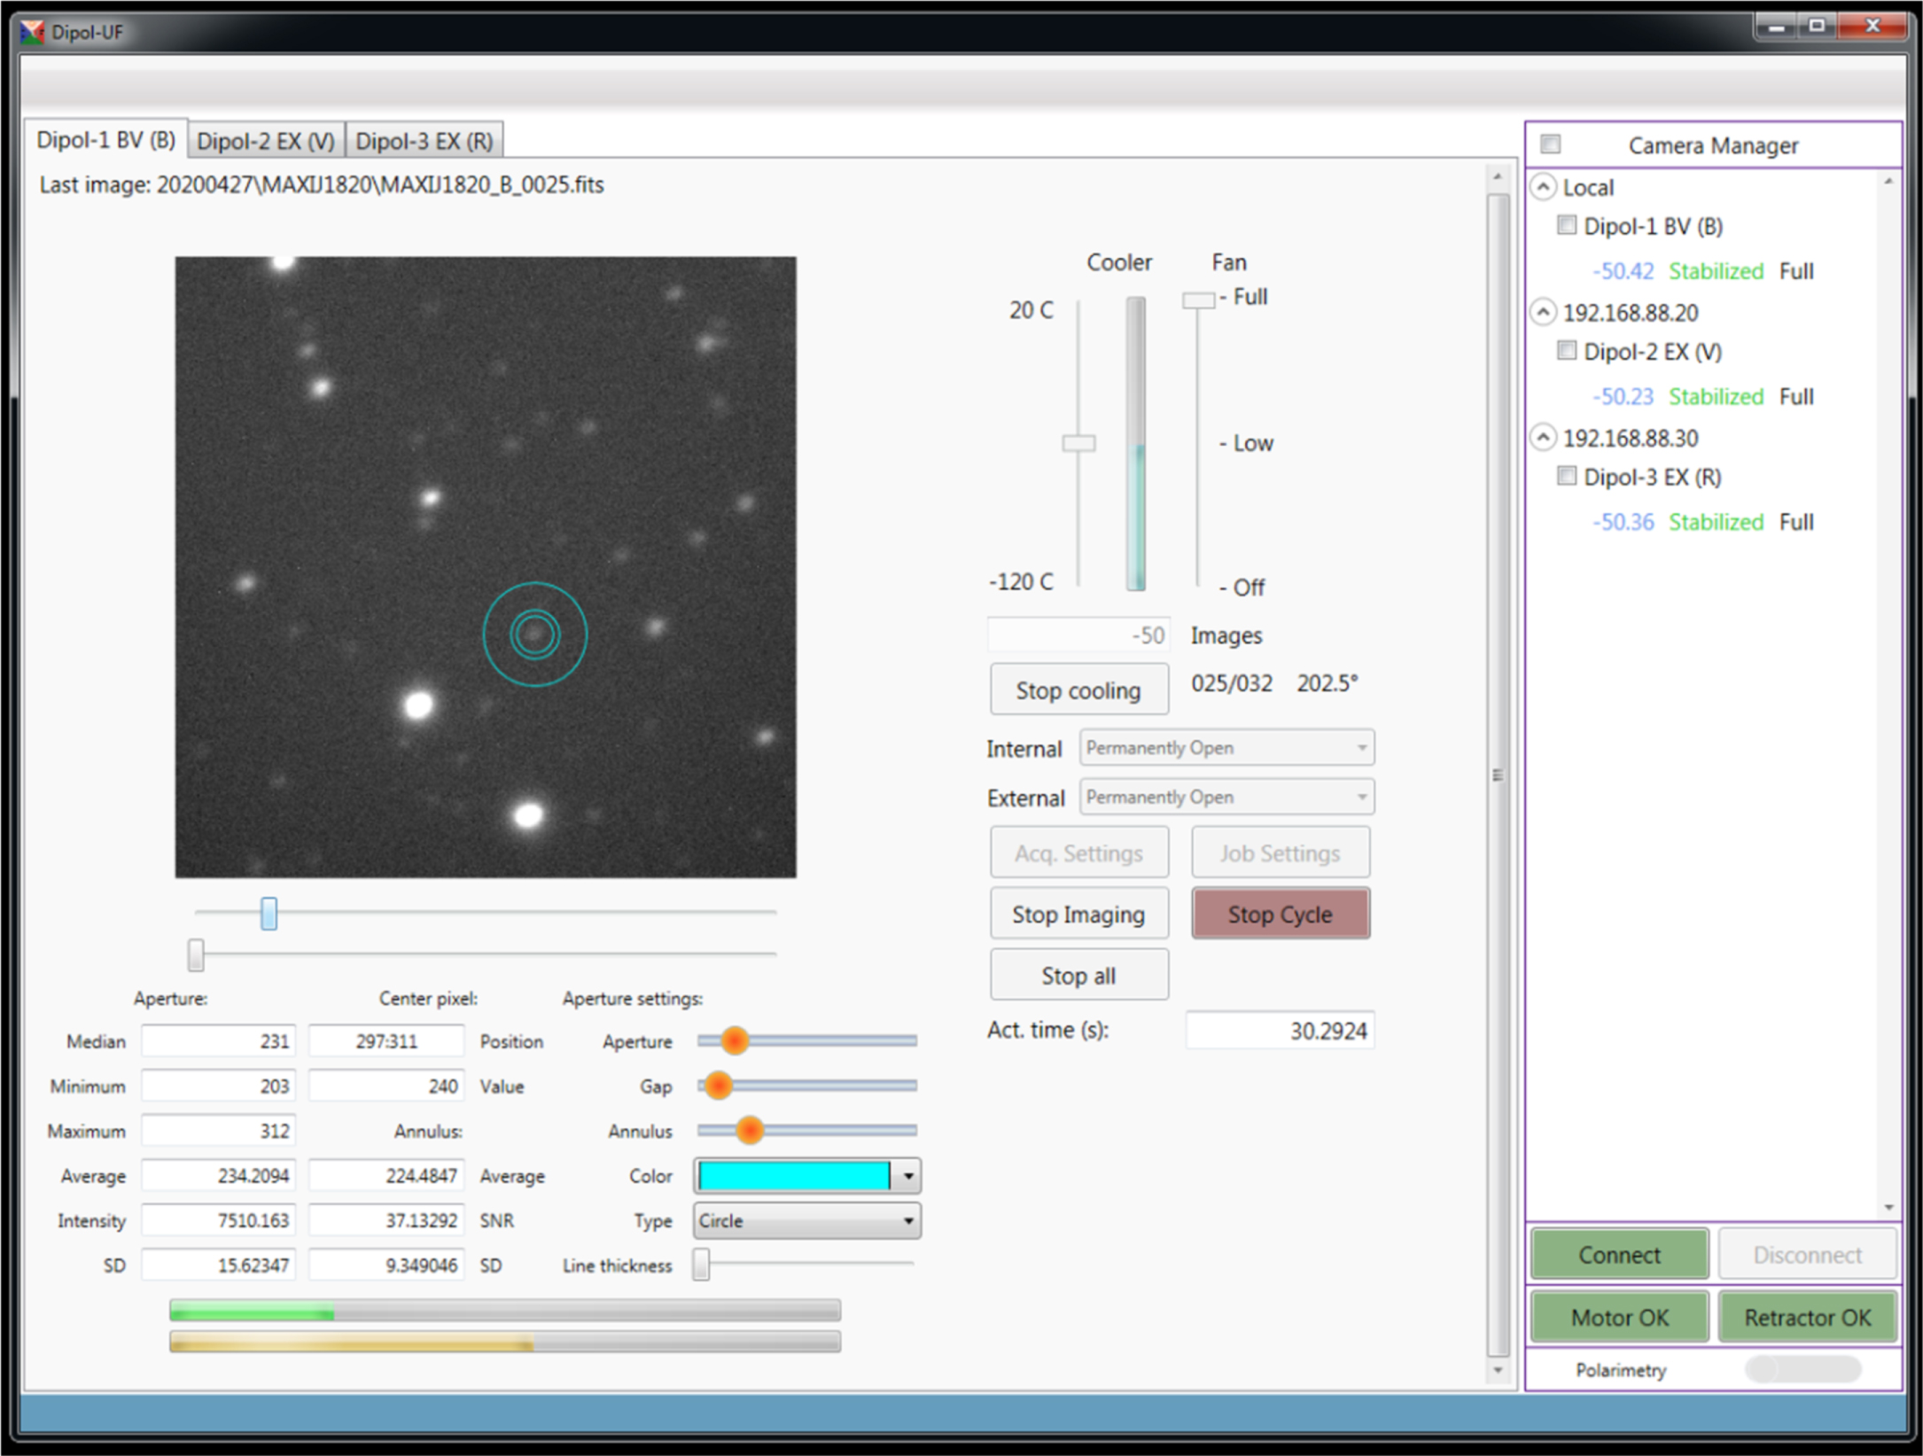Click the Act. time input field

(x=1280, y=1031)
